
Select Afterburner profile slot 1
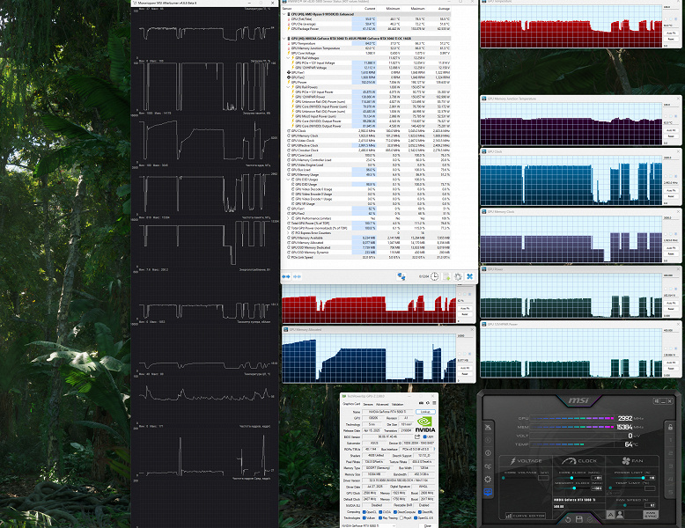click(x=671, y=440)
